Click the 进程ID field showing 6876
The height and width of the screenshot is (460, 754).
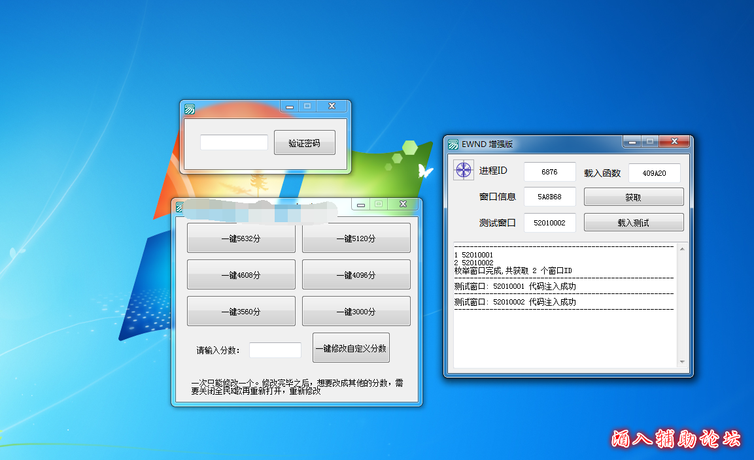click(x=549, y=172)
